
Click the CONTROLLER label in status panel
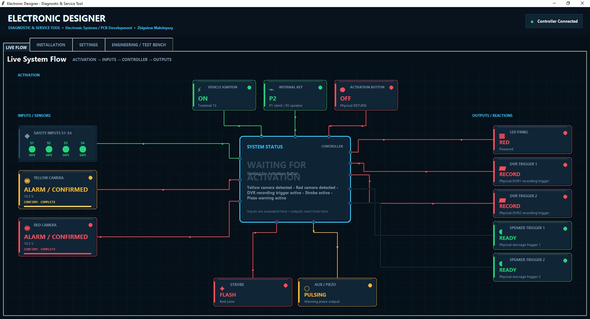(332, 146)
